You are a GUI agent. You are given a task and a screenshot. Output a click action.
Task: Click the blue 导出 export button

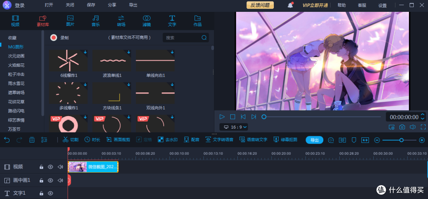pyautogui.click(x=314, y=140)
